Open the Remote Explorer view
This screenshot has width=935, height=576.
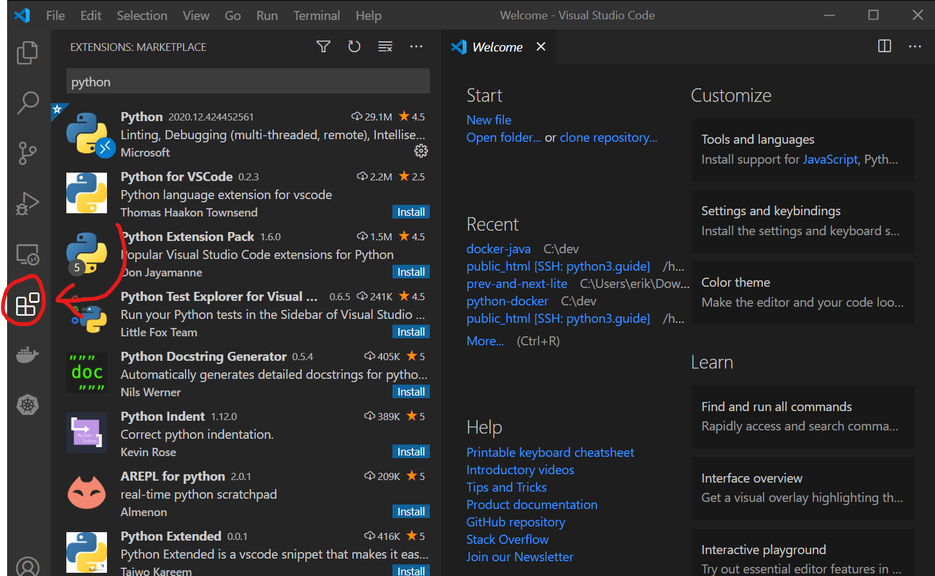[x=27, y=254]
